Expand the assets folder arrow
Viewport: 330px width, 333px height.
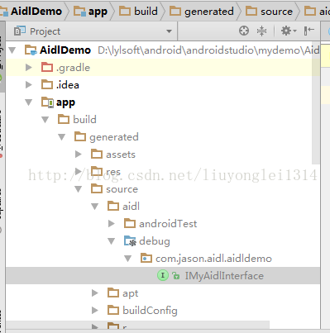[x=79, y=155]
